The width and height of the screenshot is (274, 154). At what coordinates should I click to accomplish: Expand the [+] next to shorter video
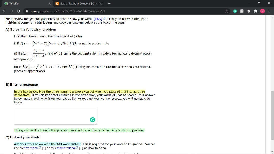tap(81, 148)
